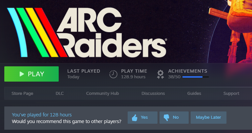Viewport: 252px width, 133px height.
Task: Click the thumbs-up icon on the Yes button
Action: click(135, 118)
